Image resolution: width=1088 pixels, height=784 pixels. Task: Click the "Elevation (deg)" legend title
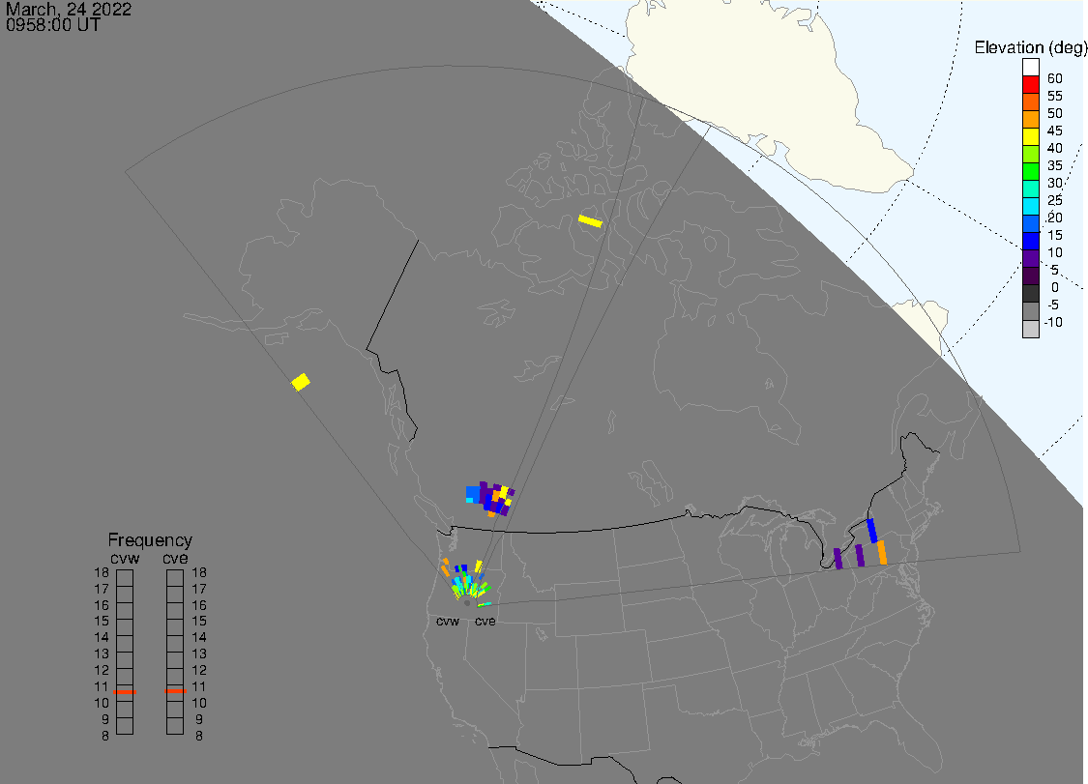tap(1030, 47)
